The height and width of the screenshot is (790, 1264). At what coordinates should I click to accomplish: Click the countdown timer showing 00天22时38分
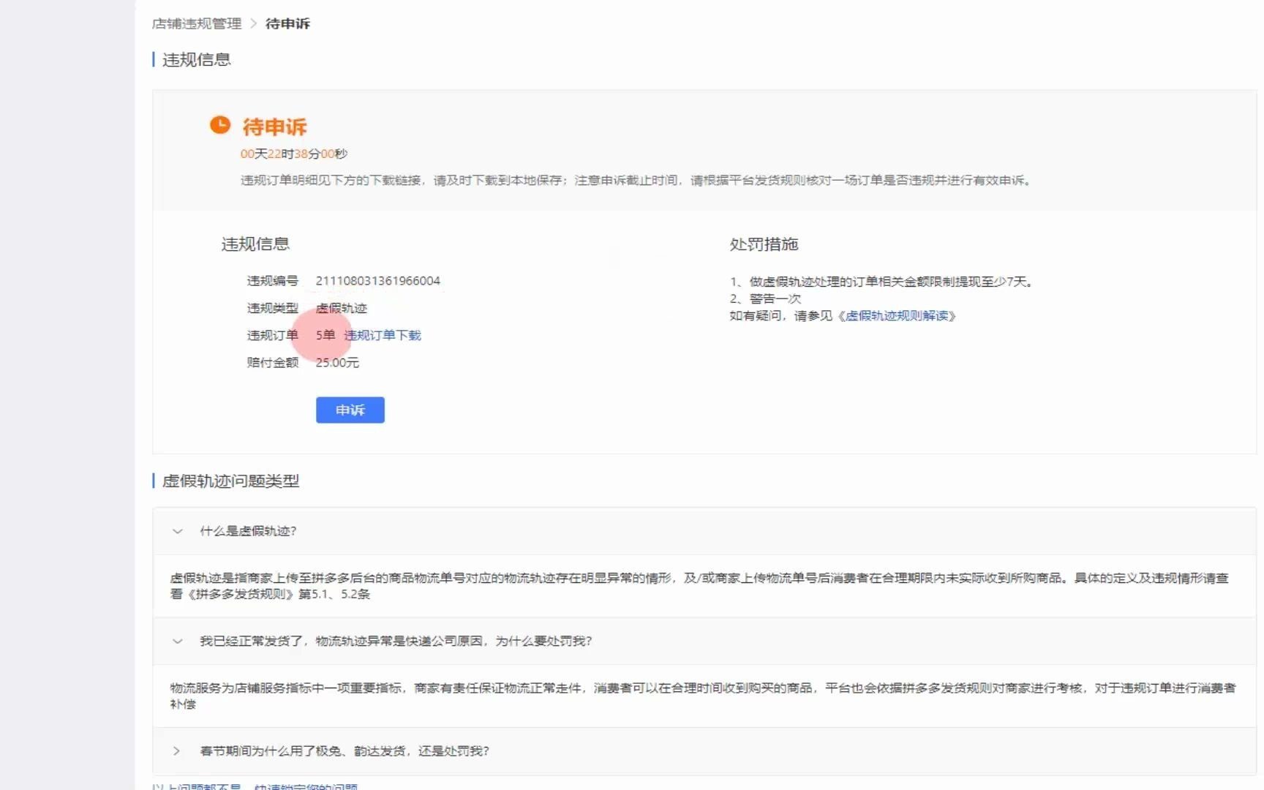tap(295, 154)
